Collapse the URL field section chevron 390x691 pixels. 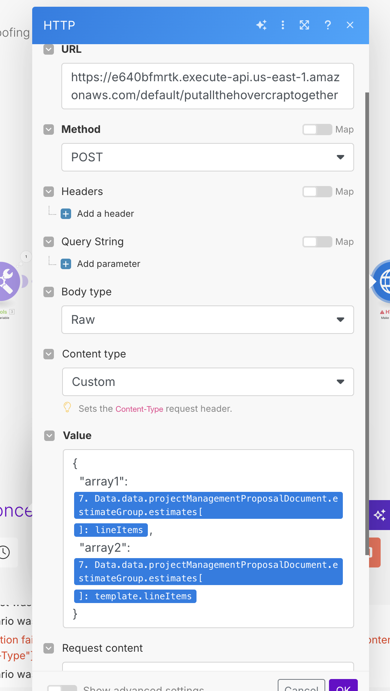point(49,49)
